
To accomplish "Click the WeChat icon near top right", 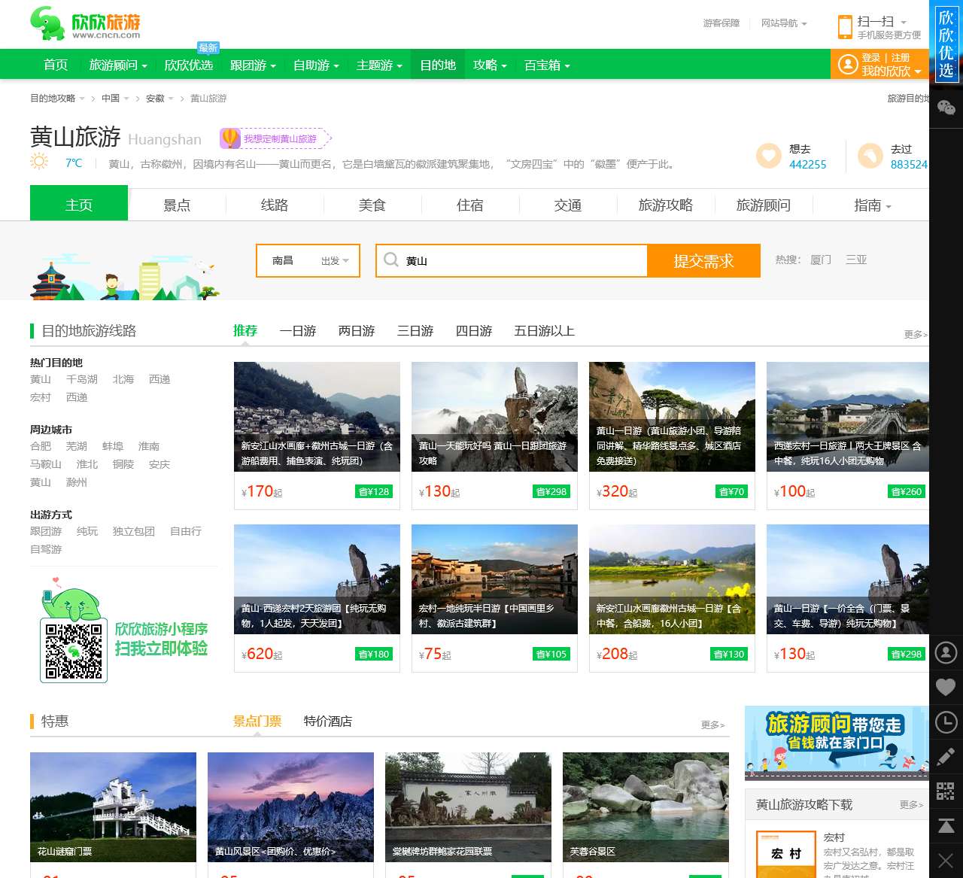I will click(946, 108).
